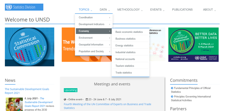Expand the TOPICS dropdown menu
Image resolution: width=226 pixels, height=111 pixels.
[x=85, y=10]
